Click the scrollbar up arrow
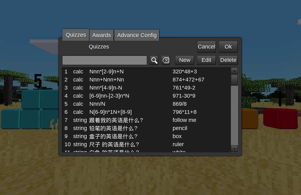 234,71
